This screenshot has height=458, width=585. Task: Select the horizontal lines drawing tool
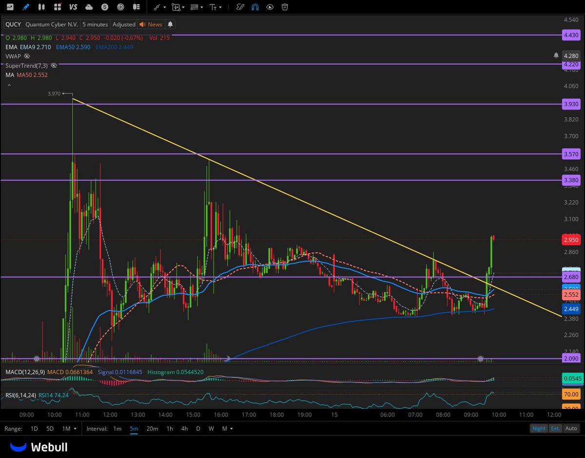tap(195, 7)
